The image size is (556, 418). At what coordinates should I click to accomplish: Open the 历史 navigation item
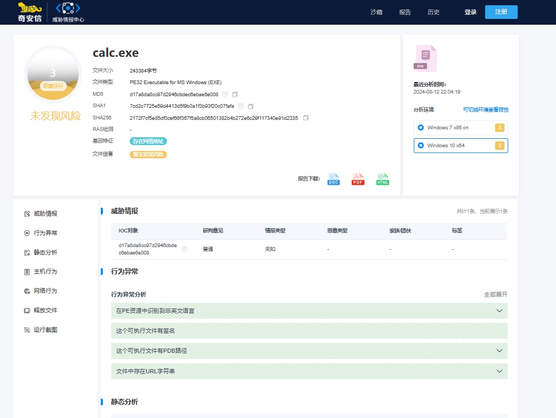click(x=434, y=12)
